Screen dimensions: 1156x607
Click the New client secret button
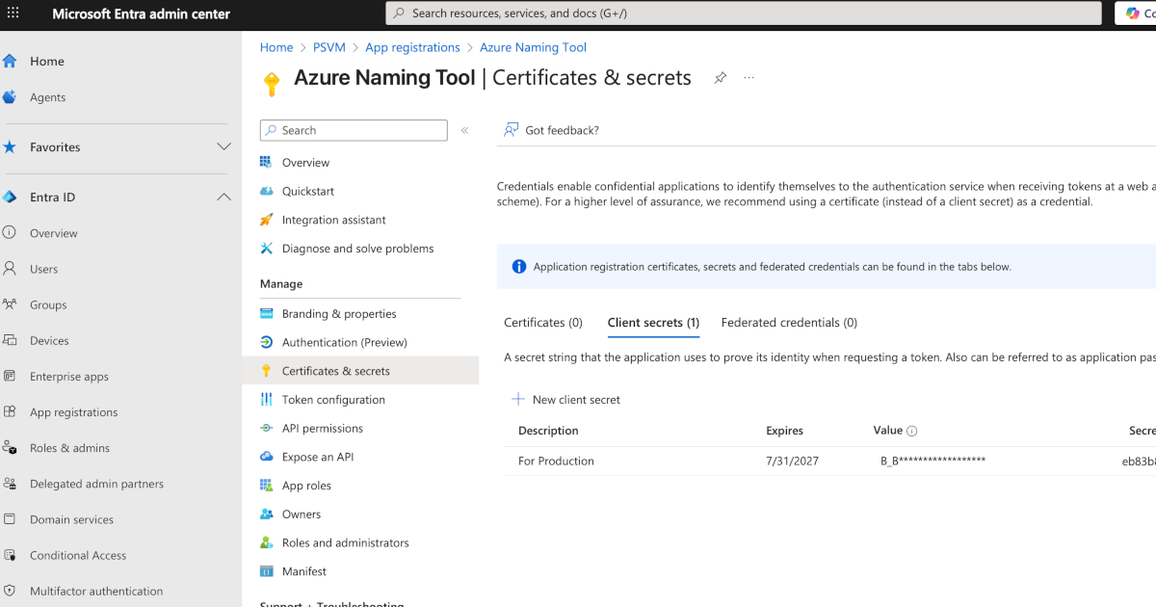pos(565,399)
